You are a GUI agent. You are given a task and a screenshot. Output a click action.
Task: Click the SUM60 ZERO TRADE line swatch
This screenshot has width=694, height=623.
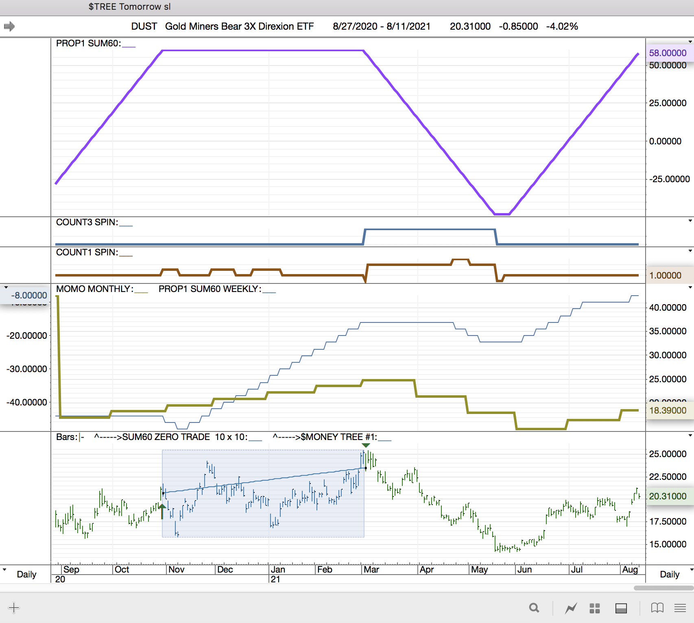point(255,440)
